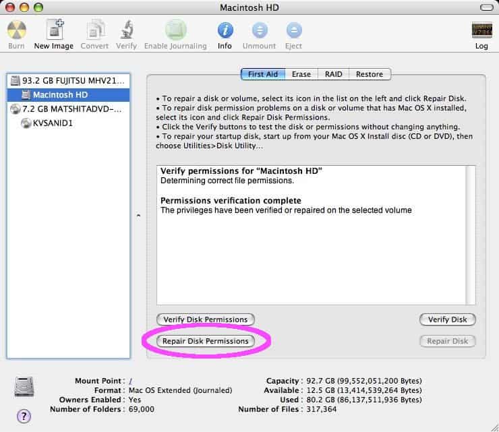The width and height of the screenshot is (499, 432).
Task: Switch to the RAID tab
Action: [x=333, y=74]
